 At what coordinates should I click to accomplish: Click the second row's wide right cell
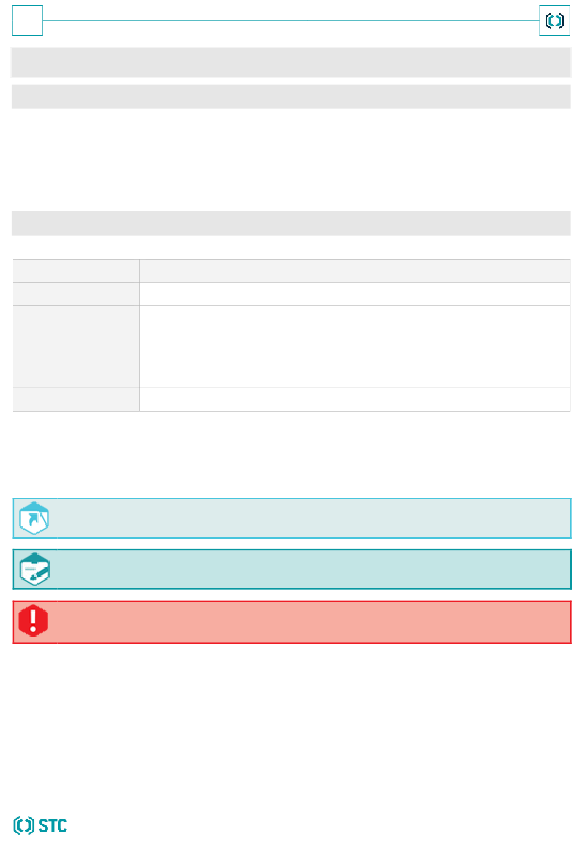(x=355, y=294)
